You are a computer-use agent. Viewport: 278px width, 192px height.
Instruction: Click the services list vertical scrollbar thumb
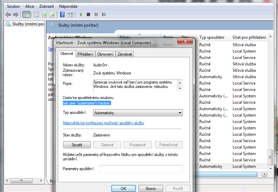tap(270, 157)
